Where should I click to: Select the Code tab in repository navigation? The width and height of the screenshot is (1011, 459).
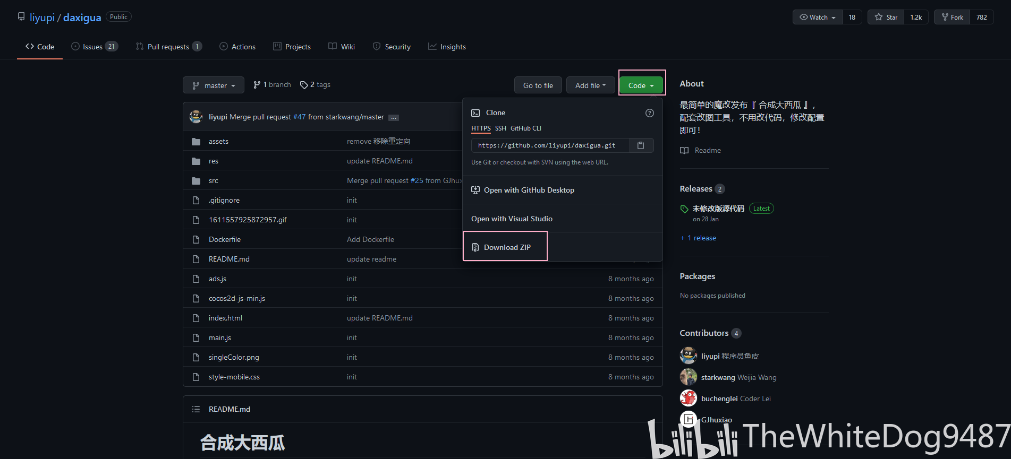(x=40, y=47)
